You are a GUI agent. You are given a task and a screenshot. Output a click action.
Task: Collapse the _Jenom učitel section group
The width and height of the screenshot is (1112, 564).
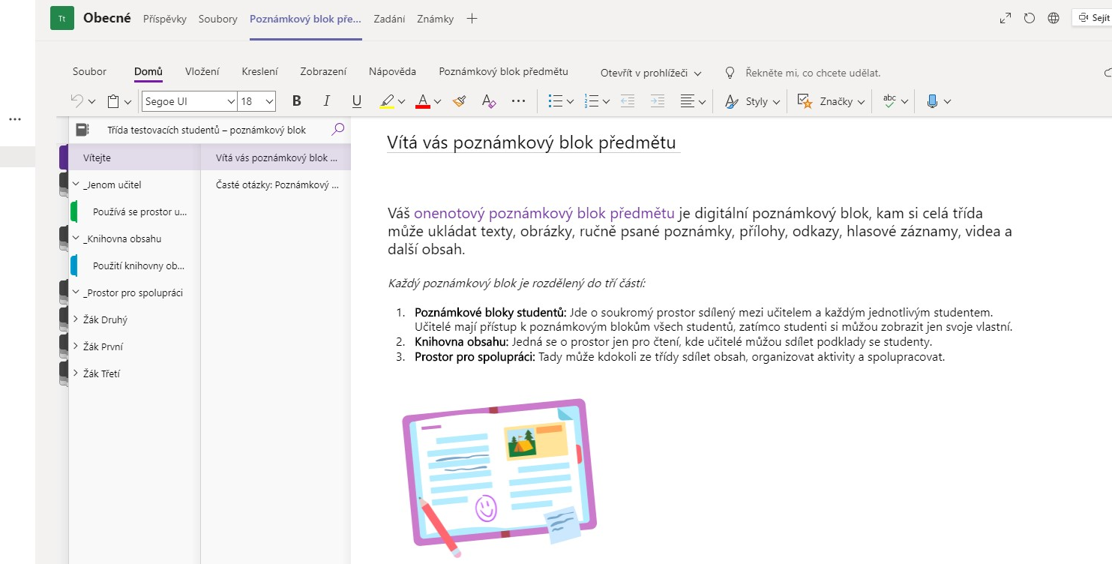click(76, 184)
